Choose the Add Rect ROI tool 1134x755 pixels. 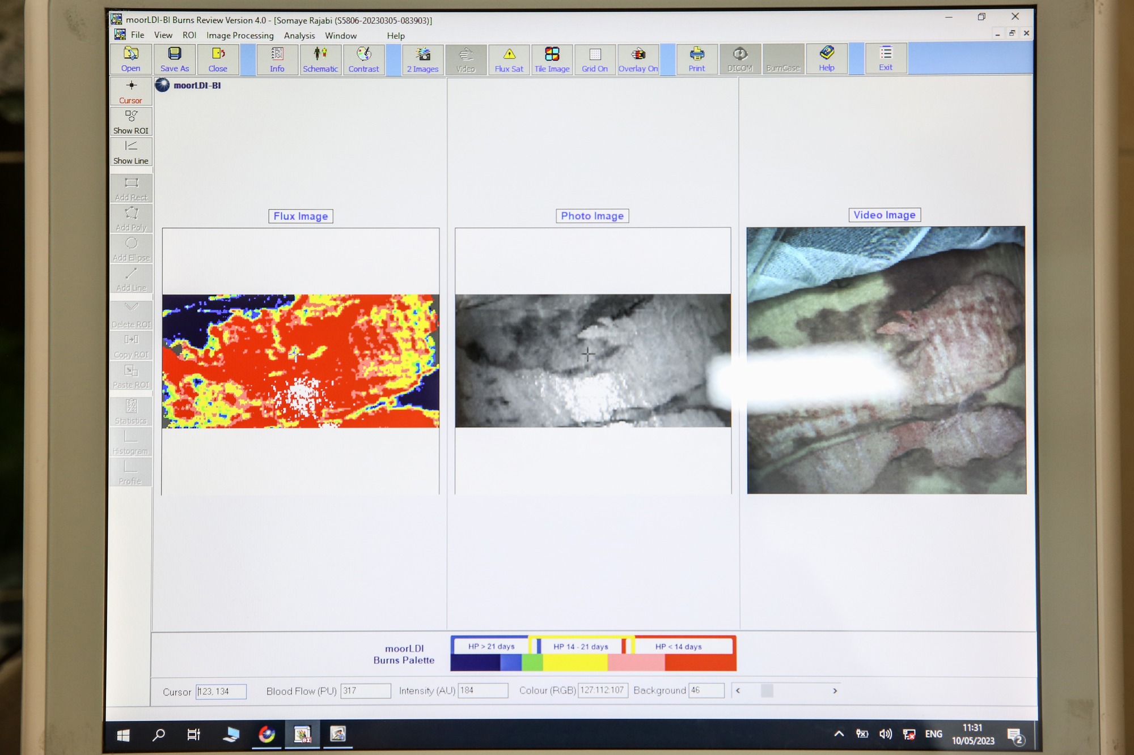click(131, 189)
